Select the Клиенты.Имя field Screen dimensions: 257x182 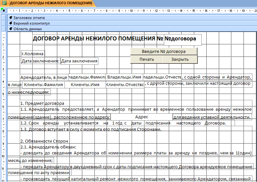point(85,85)
